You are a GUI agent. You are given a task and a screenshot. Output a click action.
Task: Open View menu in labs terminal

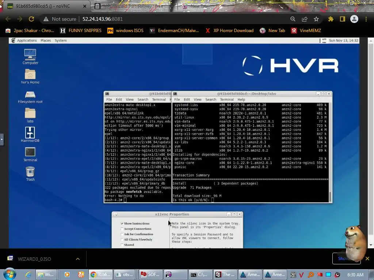198,100
